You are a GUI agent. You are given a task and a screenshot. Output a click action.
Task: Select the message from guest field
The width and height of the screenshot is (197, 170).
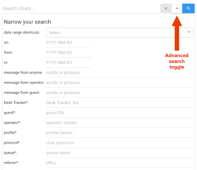pos(119,93)
